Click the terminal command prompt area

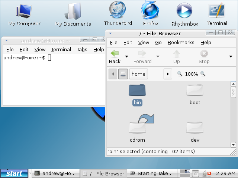[54, 79]
